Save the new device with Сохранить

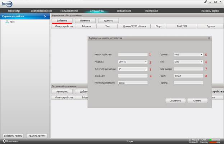175,100
